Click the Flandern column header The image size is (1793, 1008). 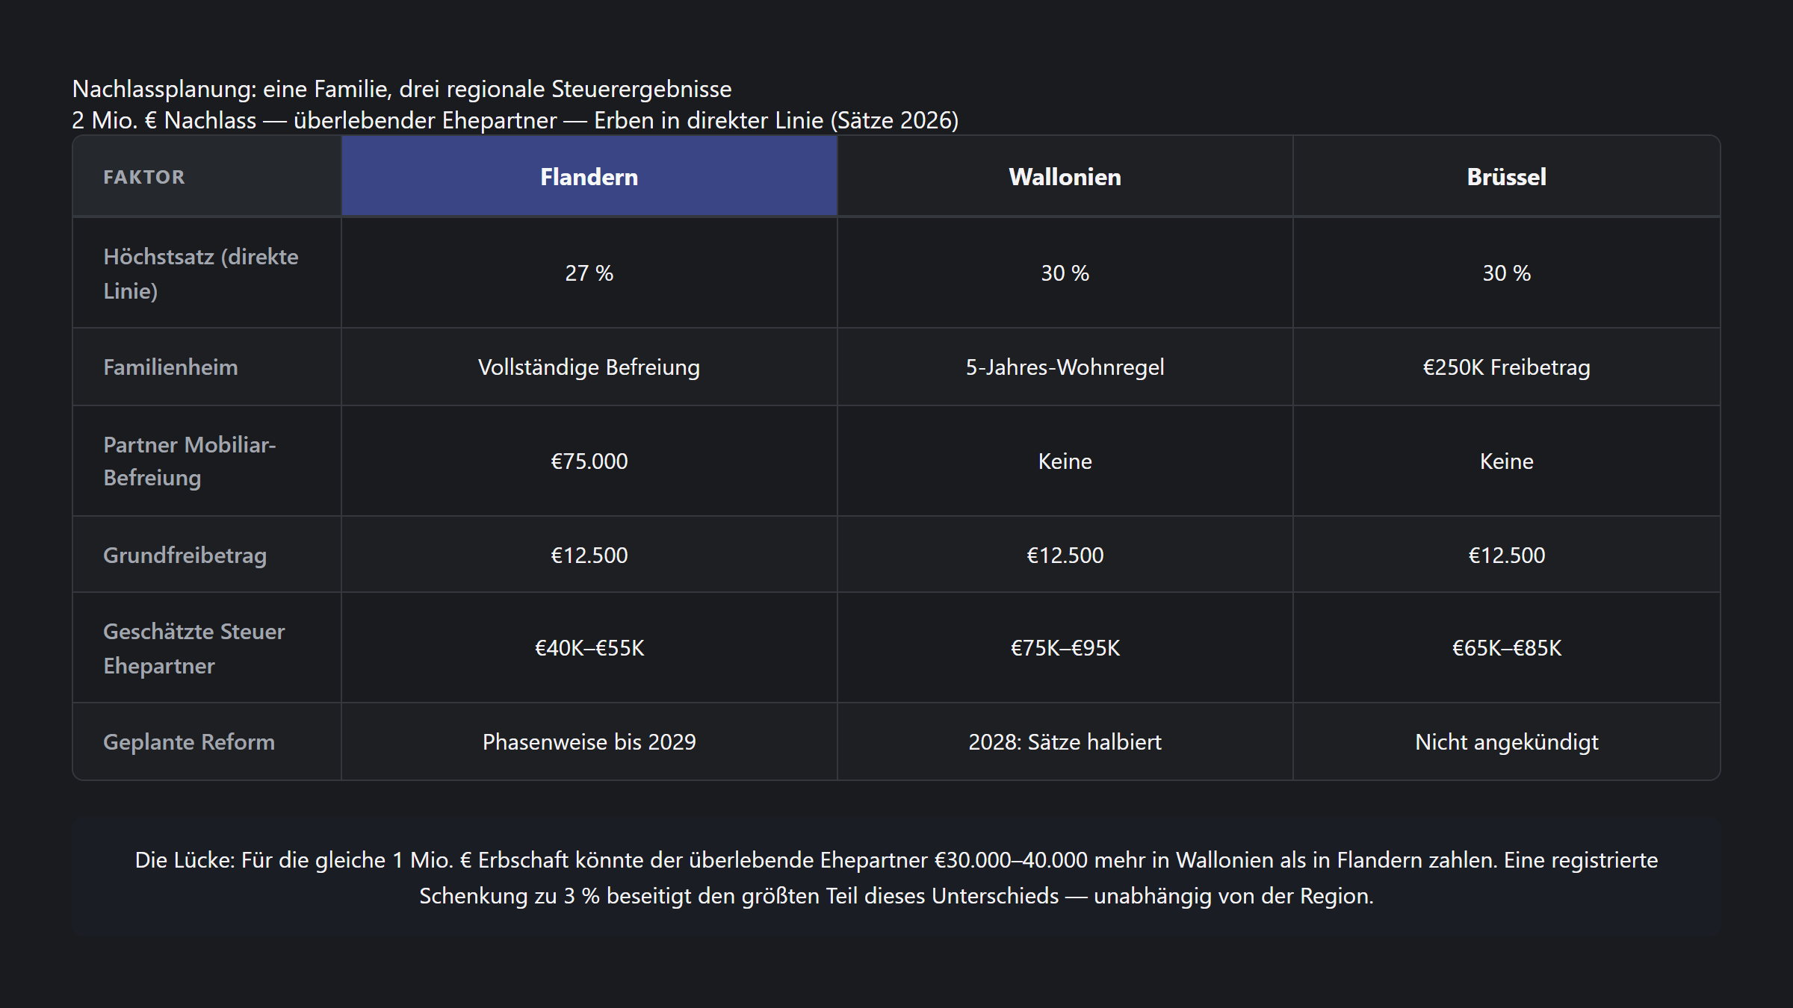point(589,177)
